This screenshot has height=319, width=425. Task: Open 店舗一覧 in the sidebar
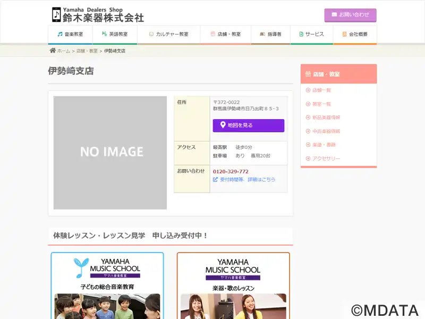tap(321, 90)
